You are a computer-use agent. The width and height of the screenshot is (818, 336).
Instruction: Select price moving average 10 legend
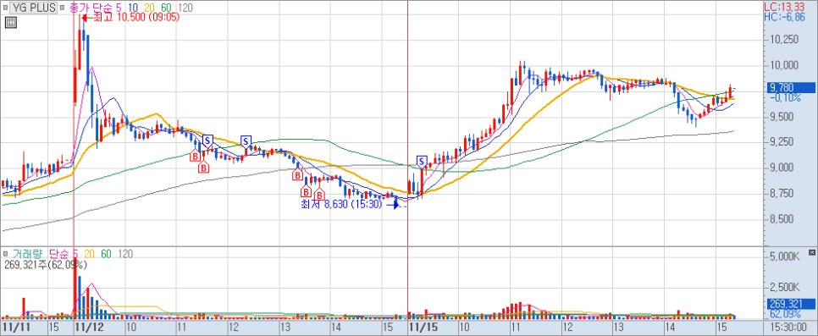pyautogui.click(x=134, y=8)
